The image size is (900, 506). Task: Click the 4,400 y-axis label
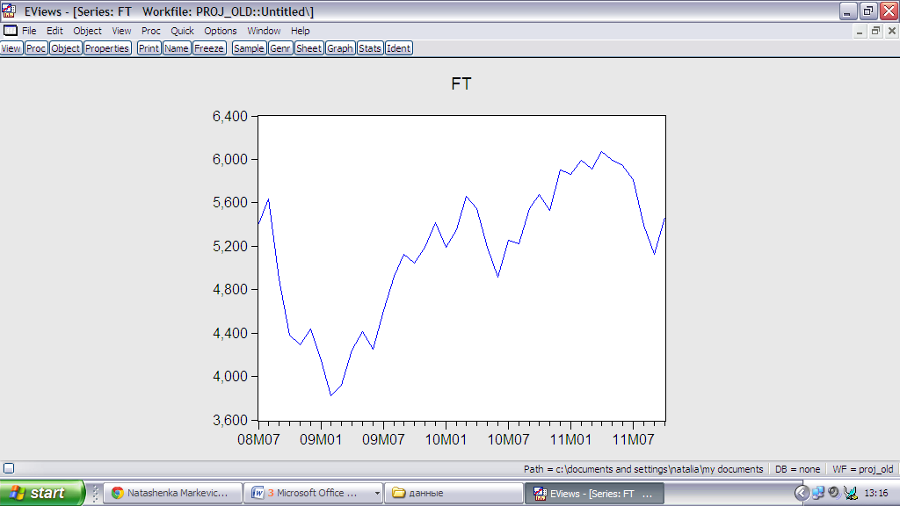pyautogui.click(x=229, y=333)
